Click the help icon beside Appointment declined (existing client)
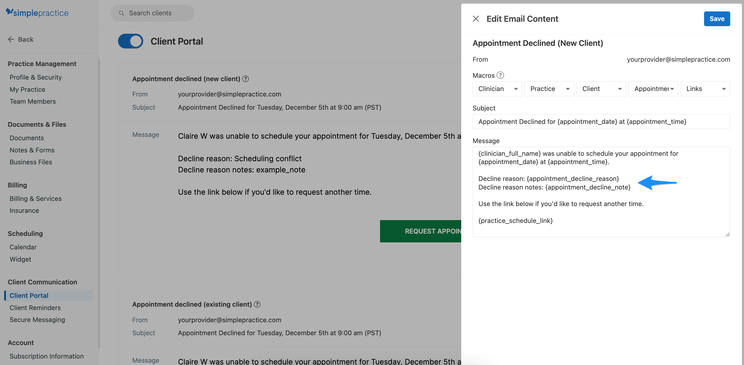744x365 pixels. [257, 304]
